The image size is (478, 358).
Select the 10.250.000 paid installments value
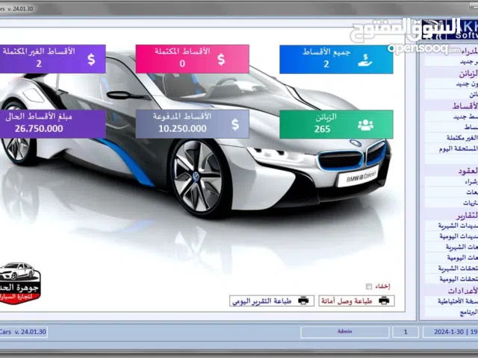click(x=182, y=128)
